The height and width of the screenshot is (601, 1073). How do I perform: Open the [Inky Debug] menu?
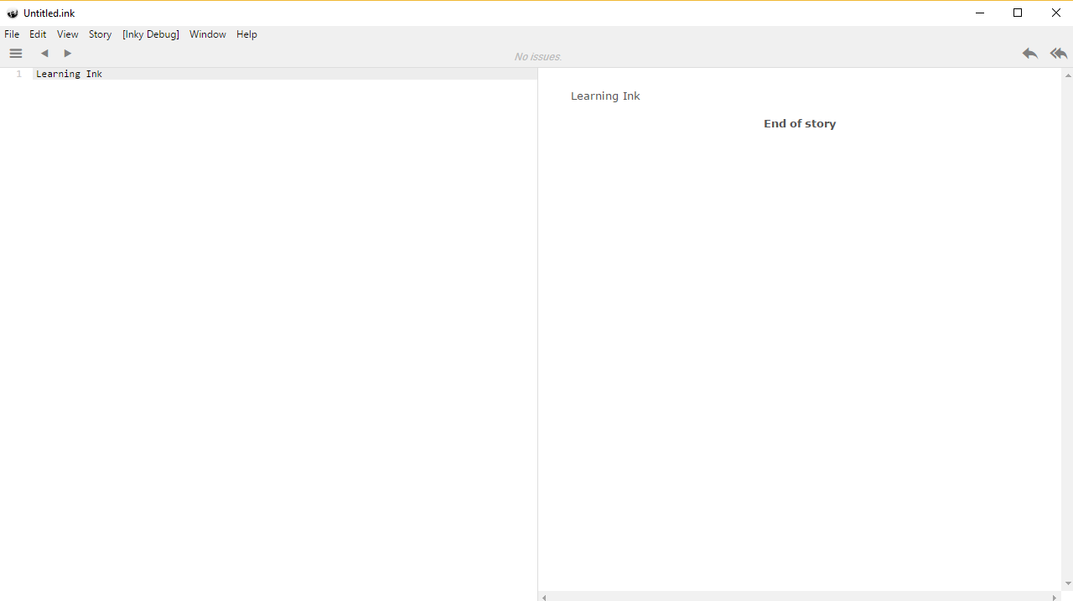[x=150, y=34]
